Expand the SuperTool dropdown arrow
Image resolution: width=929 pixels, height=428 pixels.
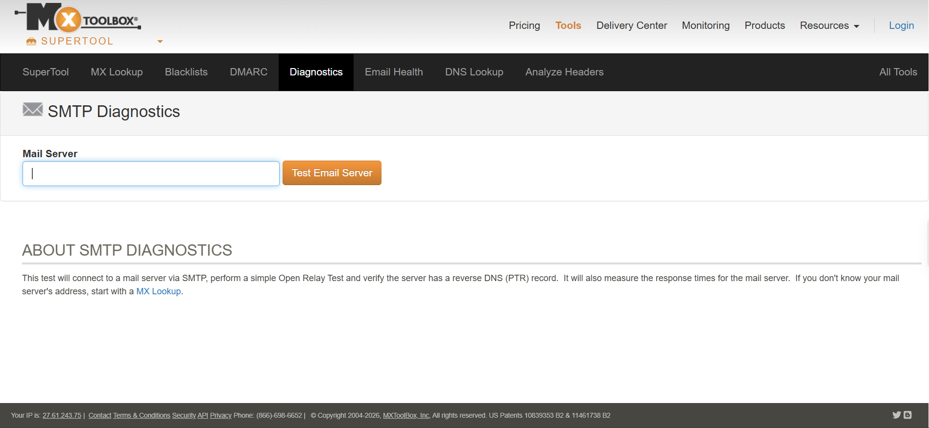click(x=160, y=42)
